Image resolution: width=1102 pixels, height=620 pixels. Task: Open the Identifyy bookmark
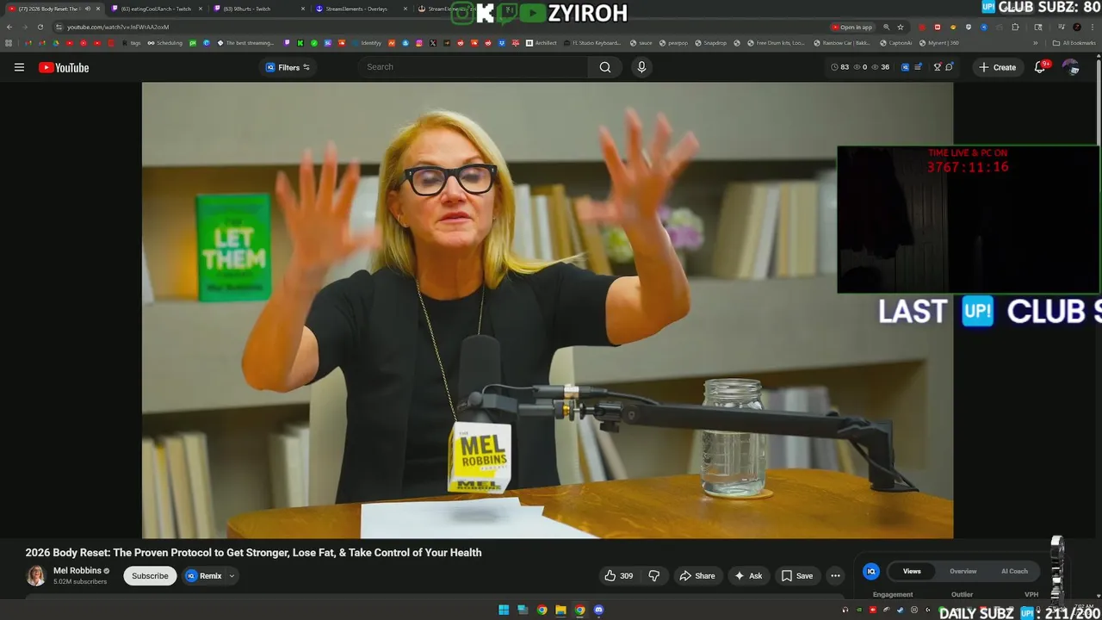click(x=367, y=42)
